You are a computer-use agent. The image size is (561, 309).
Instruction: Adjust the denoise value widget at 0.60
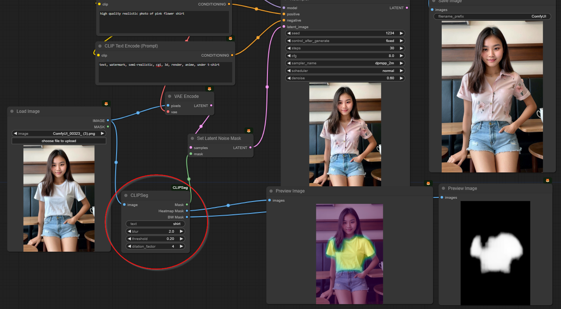pyautogui.click(x=345, y=78)
